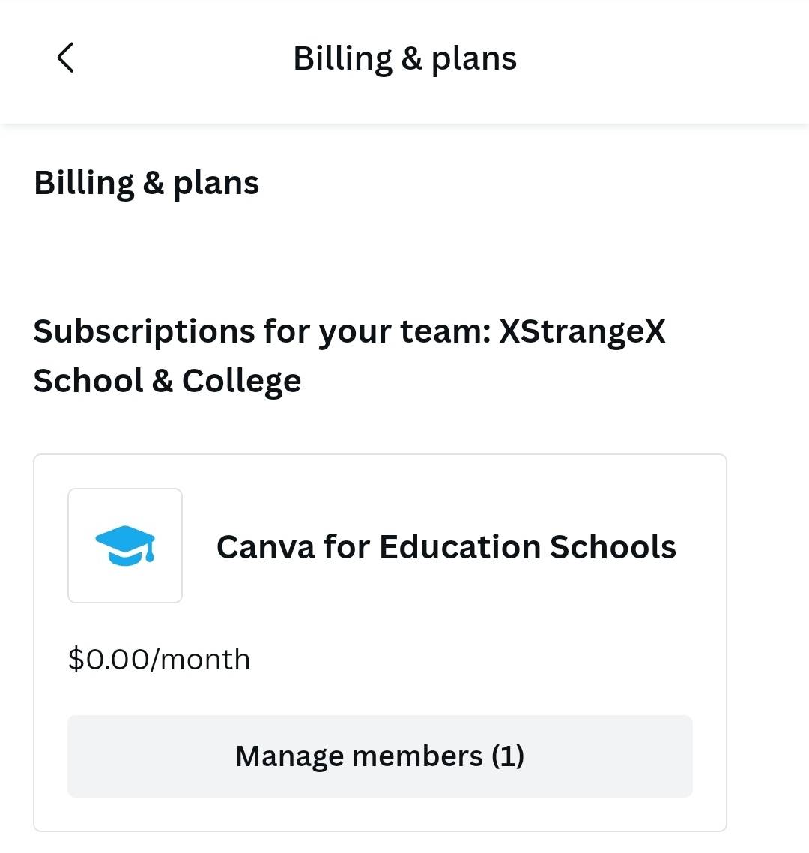Select the Canva for Education Schools title
Image resolution: width=809 pixels, height=853 pixels.
[446, 546]
